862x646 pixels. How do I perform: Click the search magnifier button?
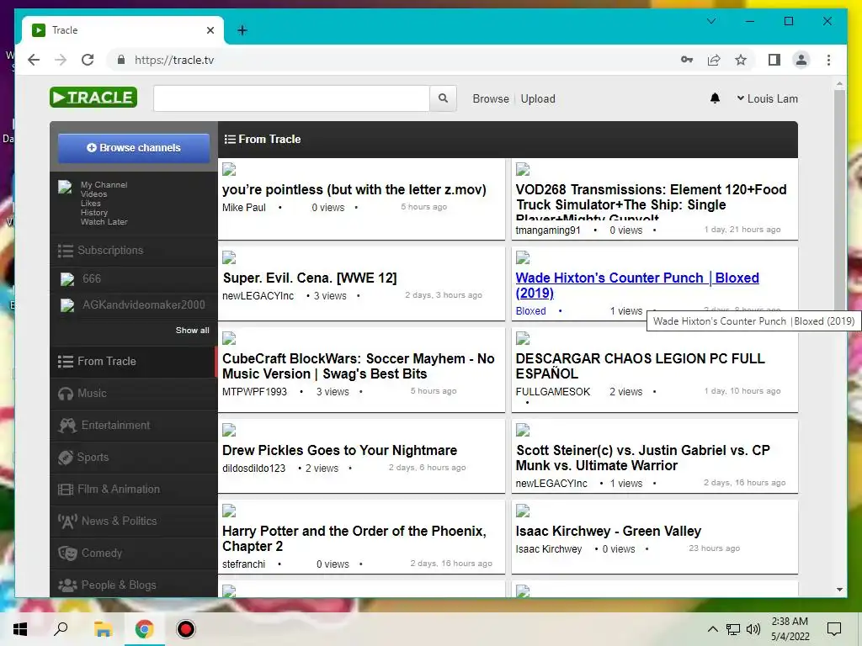(443, 98)
